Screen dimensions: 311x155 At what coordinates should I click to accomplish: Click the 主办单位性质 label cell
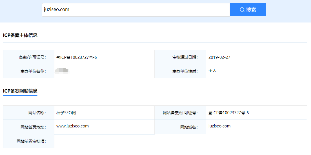[185, 71]
